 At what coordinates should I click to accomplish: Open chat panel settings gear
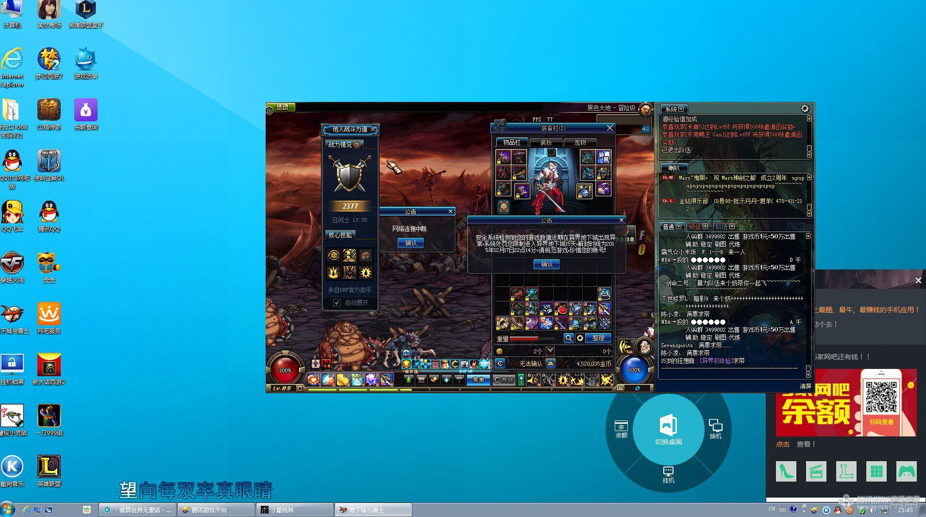805,108
